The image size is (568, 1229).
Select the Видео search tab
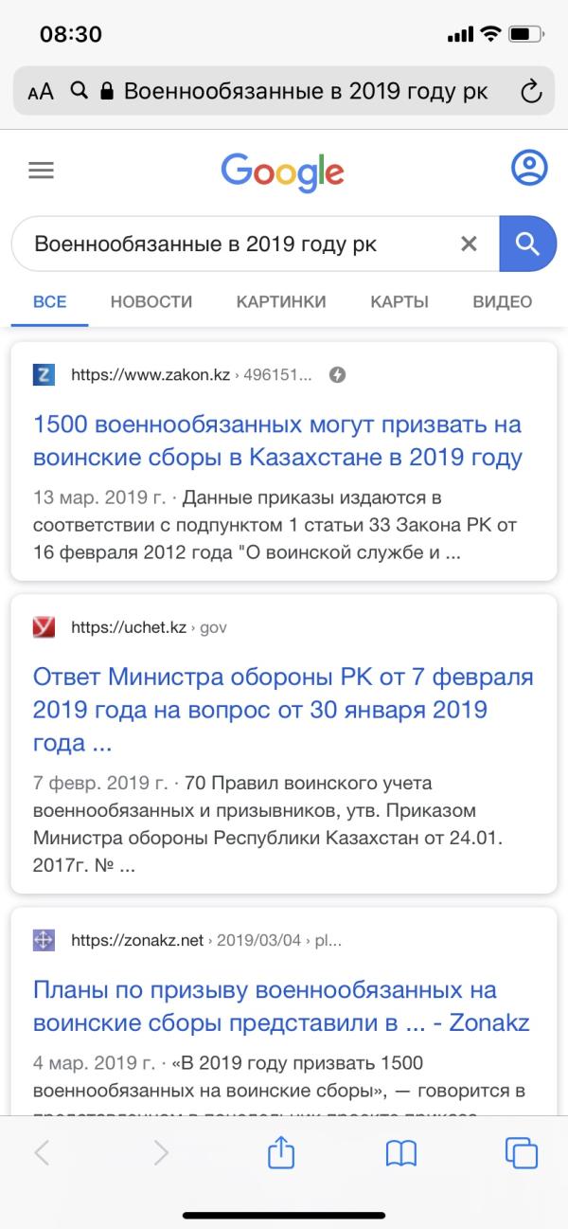pos(502,301)
